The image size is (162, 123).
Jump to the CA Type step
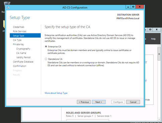tap(17, 40)
